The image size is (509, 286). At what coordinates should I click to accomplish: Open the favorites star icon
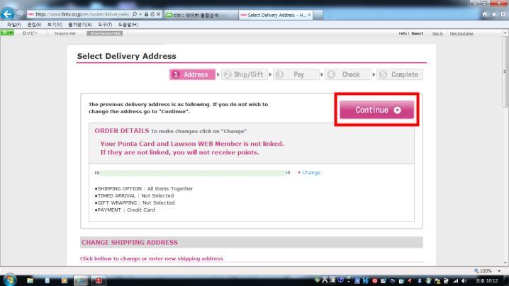(493, 14)
